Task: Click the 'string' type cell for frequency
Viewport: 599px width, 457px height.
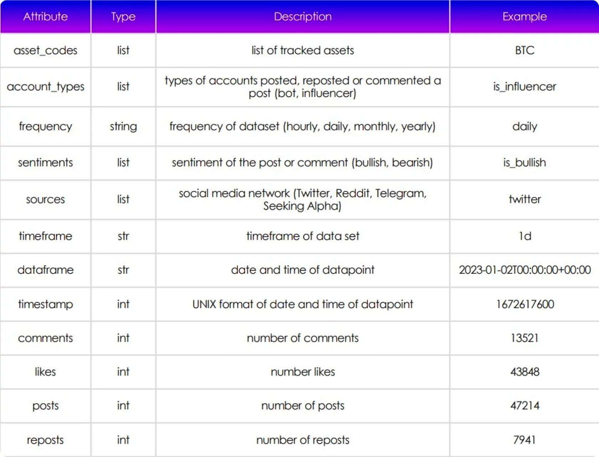Action: [123, 126]
